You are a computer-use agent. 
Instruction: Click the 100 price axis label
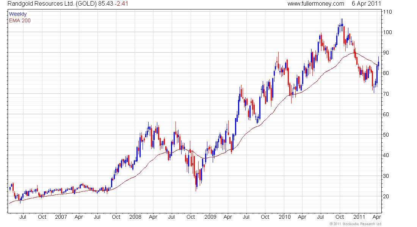click(x=387, y=32)
